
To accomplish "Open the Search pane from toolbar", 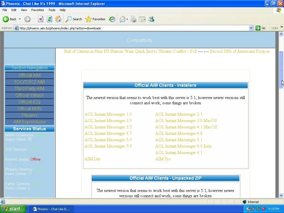I will click(x=73, y=19).
